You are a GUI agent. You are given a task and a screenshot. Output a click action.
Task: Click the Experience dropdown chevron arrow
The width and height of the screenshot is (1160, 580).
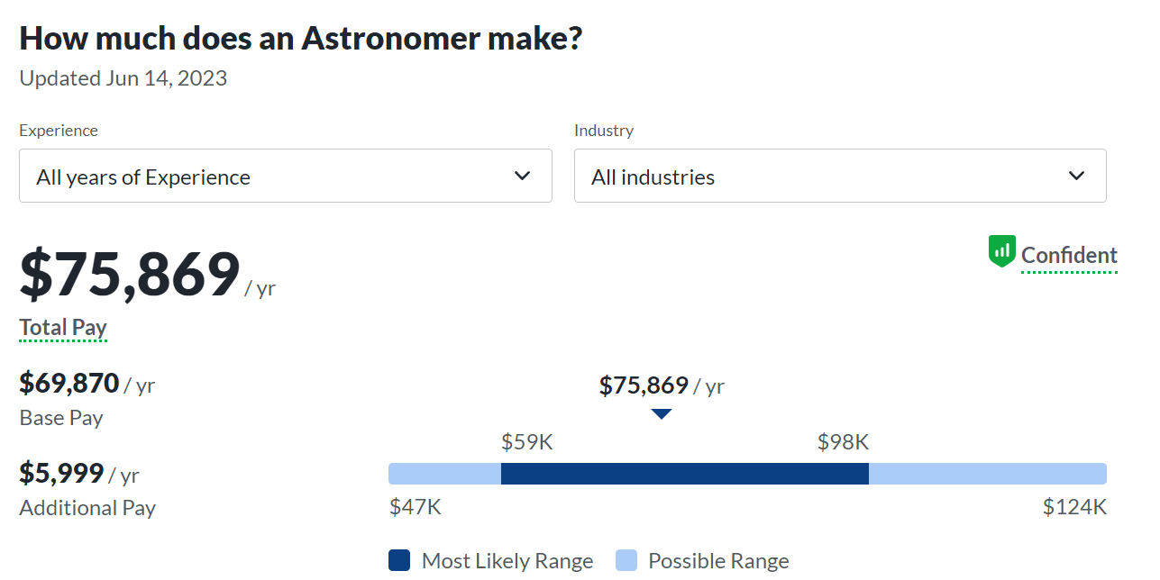click(x=522, y=176)
